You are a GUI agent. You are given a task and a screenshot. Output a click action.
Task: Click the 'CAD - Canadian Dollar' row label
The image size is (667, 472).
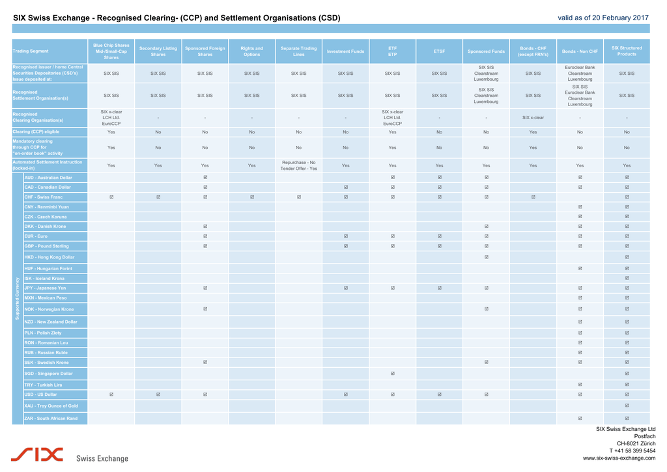point(56,187)
